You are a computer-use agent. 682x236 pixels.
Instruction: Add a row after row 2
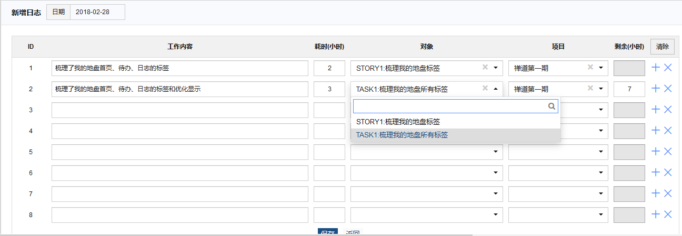point(656,89)
